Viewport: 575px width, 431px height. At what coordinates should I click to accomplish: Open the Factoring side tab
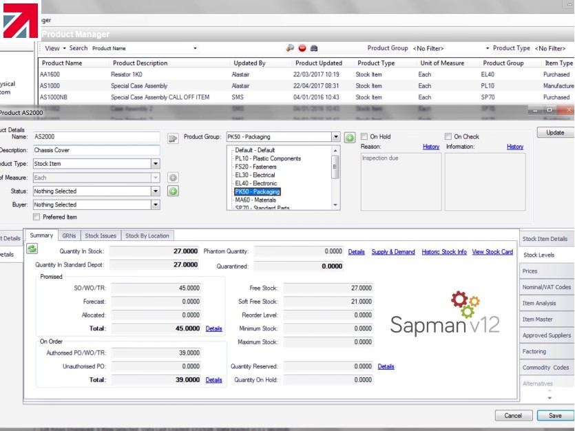tap(546, 351)
